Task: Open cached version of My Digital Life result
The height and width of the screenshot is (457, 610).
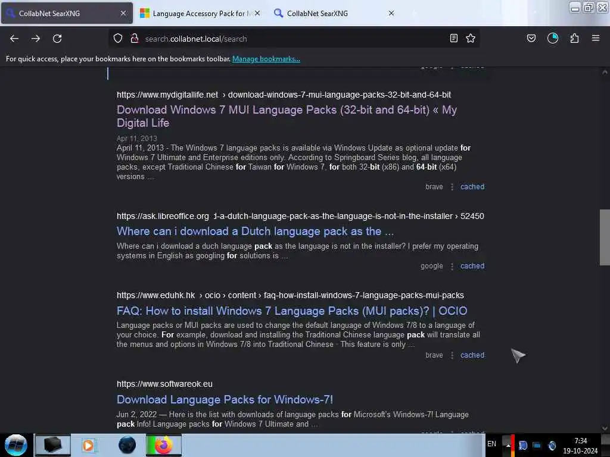Action: pos(472,186)
